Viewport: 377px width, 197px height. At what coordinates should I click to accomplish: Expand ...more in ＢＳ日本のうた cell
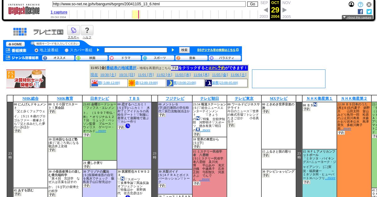[346, 129]
